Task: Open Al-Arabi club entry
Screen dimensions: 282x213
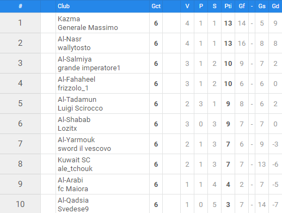Action: click(70, 180)
